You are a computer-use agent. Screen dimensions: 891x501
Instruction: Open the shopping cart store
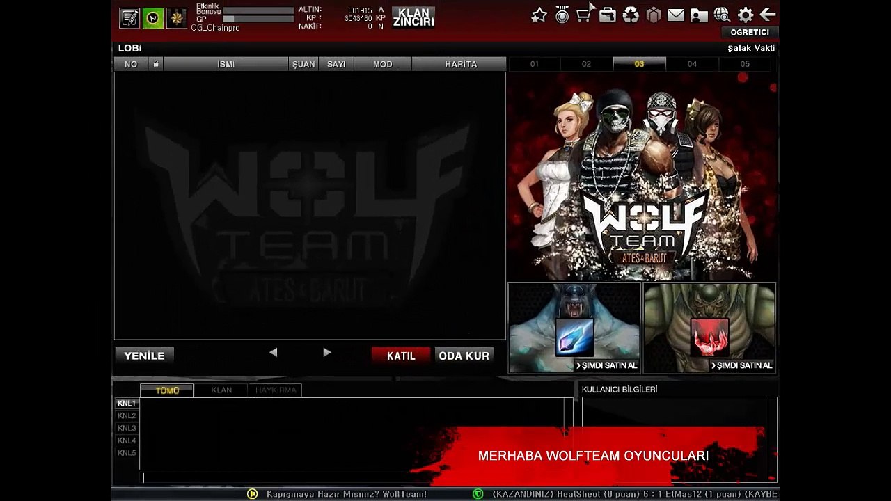tap(585, 14)
